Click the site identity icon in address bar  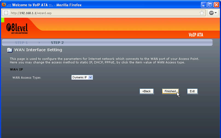pos(6,13)
